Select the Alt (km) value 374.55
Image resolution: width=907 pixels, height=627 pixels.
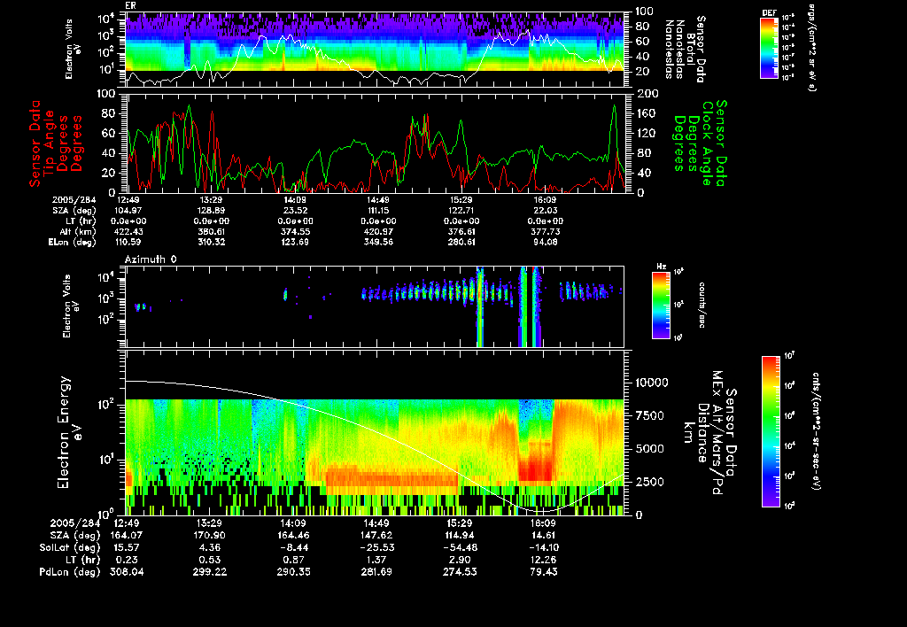pyautogui.click(x=294, y=231)
